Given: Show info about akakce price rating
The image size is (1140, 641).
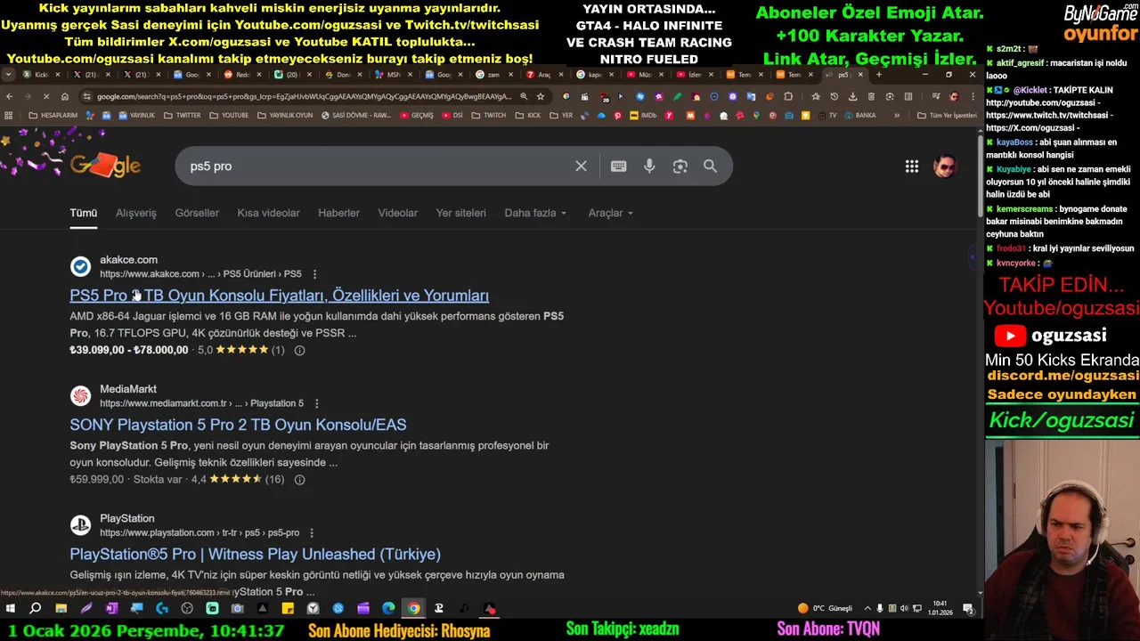Looking at the screenshot, I should [x=299, y=351].
